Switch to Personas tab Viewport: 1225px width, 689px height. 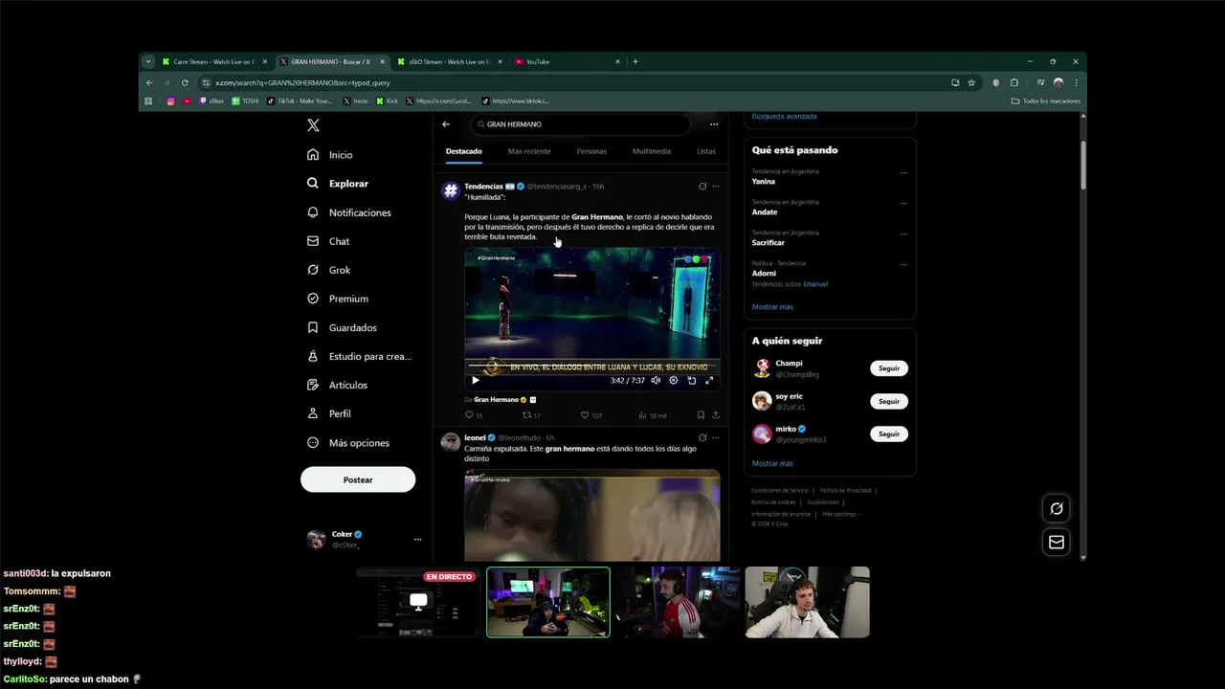tap(591, 151)
